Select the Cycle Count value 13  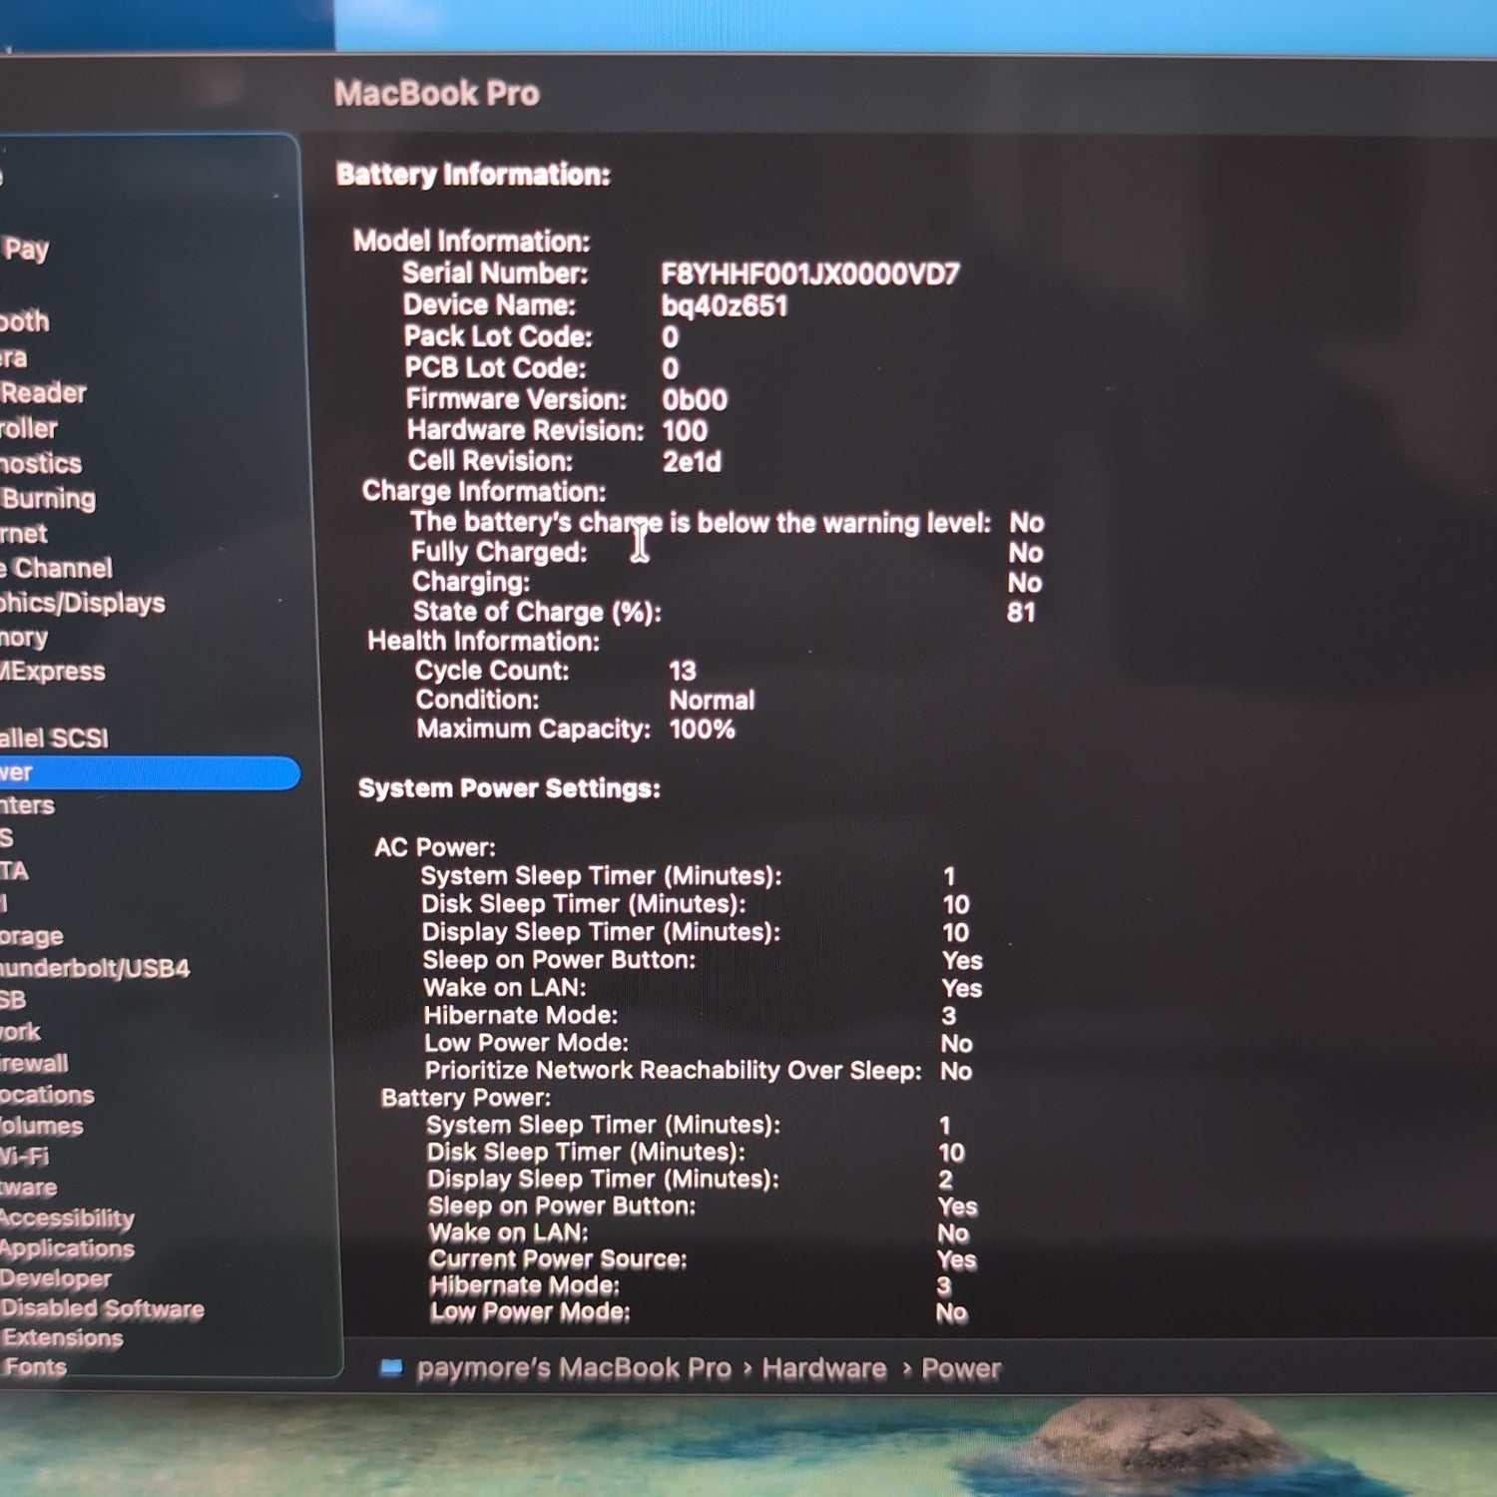tap(683, 671)
